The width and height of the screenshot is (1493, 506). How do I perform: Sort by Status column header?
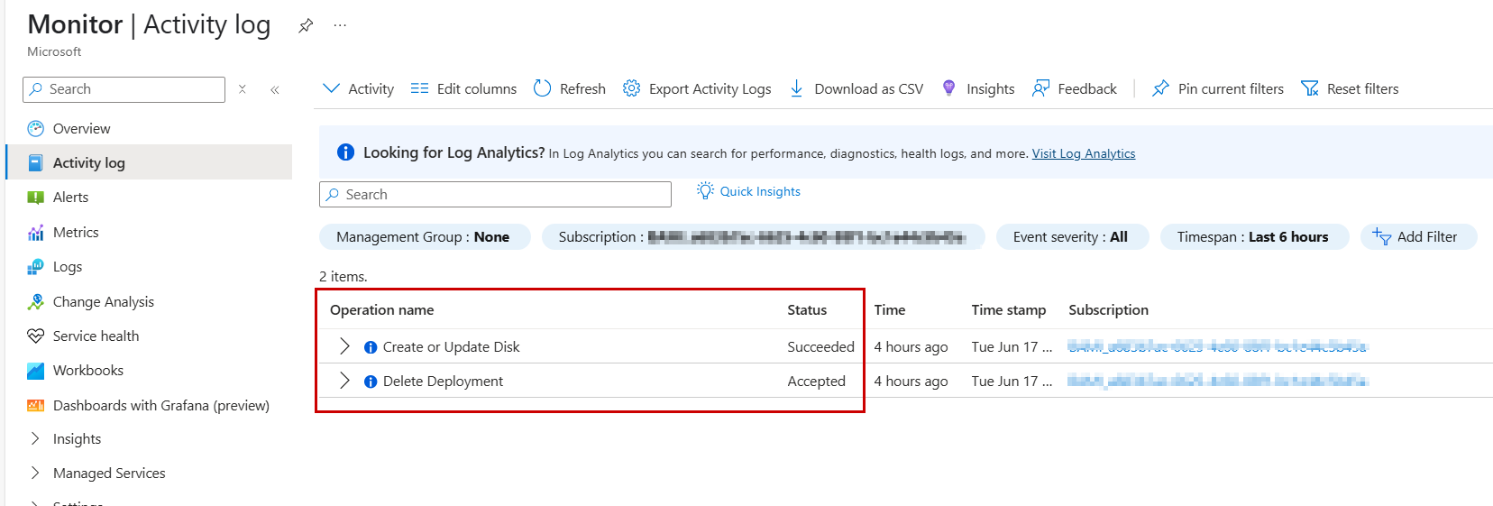click(x=807, y=309)
